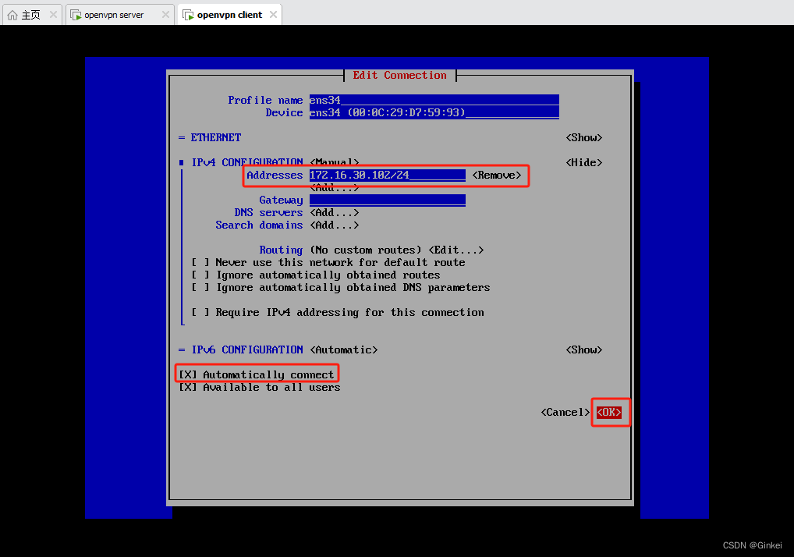Open the IPv4 Manual method dropdown

[x=334, y=162]
